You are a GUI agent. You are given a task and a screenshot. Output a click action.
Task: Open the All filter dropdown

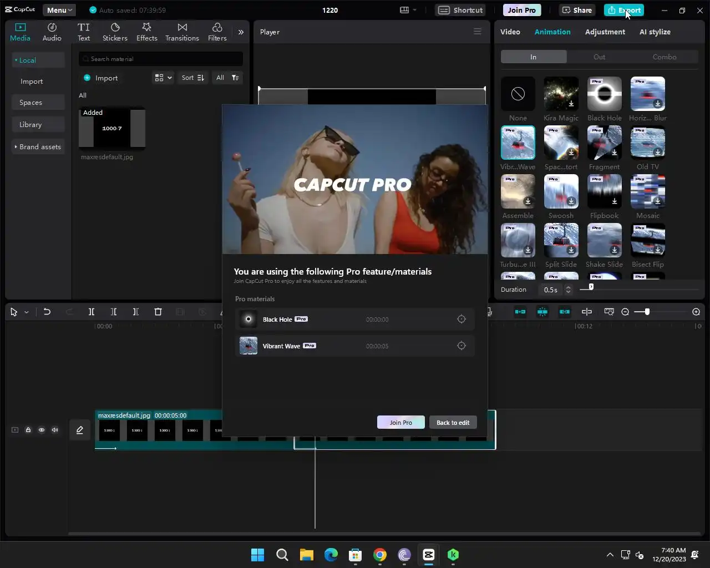[x=227, y=78]
